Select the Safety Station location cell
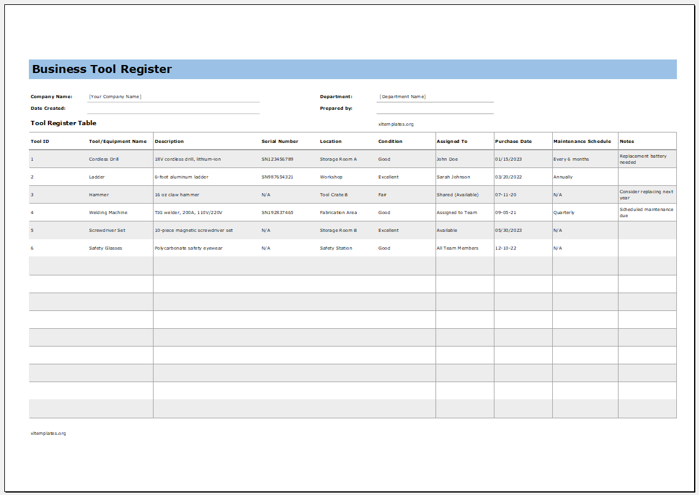 pyautogui.click(x=335, y=248)
